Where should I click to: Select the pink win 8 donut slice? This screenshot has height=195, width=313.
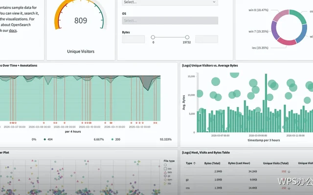[x=281, y=15]
